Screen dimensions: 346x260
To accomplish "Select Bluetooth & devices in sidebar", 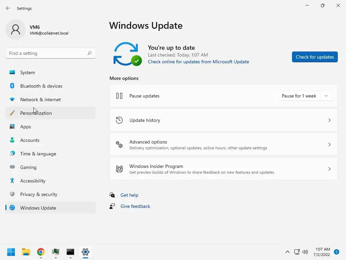I will [51, 86].
